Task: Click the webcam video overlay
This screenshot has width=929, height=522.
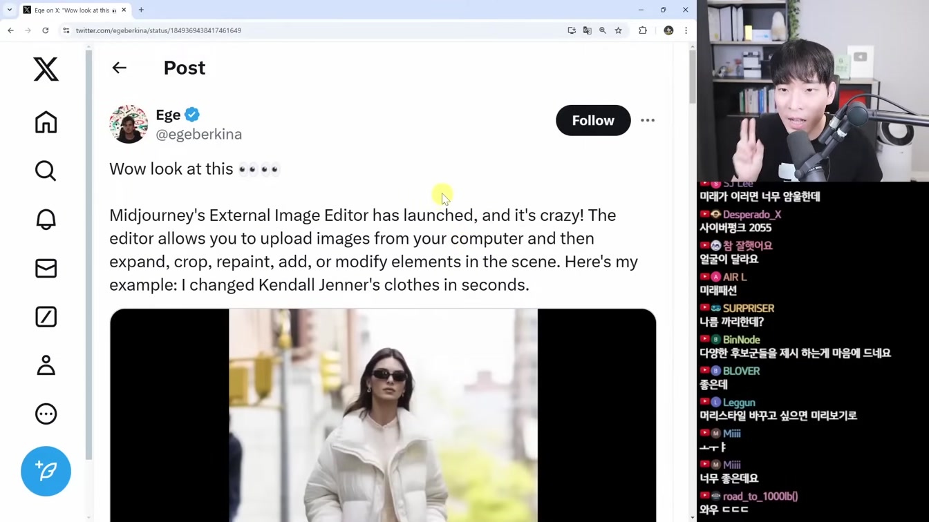Action: click(813, 90)
